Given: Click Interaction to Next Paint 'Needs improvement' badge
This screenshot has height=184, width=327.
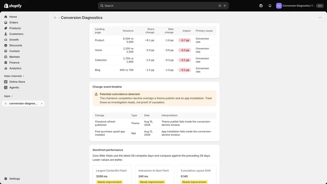Looking at the screenshot, I should tap(152, 182).
